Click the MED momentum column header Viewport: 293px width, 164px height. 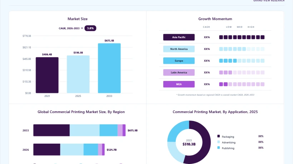(240, 27)
